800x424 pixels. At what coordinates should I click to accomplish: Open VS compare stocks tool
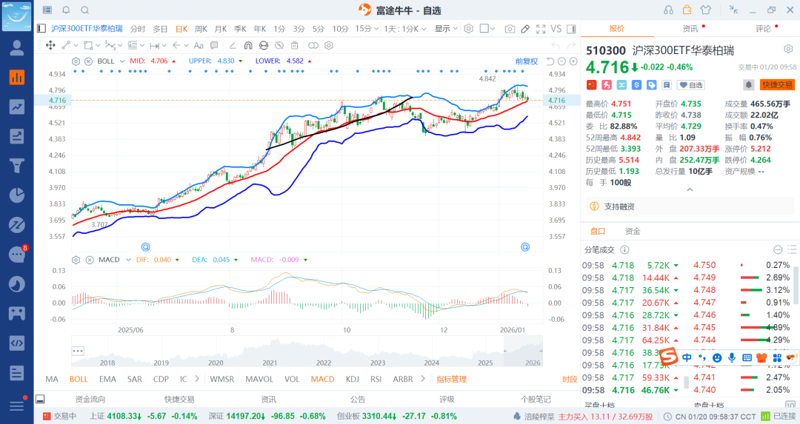click(x=556, y=29)
